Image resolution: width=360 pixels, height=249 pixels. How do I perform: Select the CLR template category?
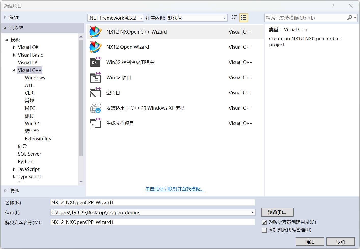(29, 93)
